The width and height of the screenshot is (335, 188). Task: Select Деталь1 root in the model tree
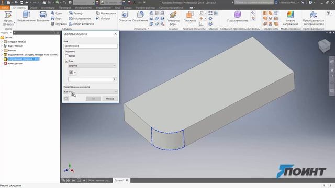9,37
